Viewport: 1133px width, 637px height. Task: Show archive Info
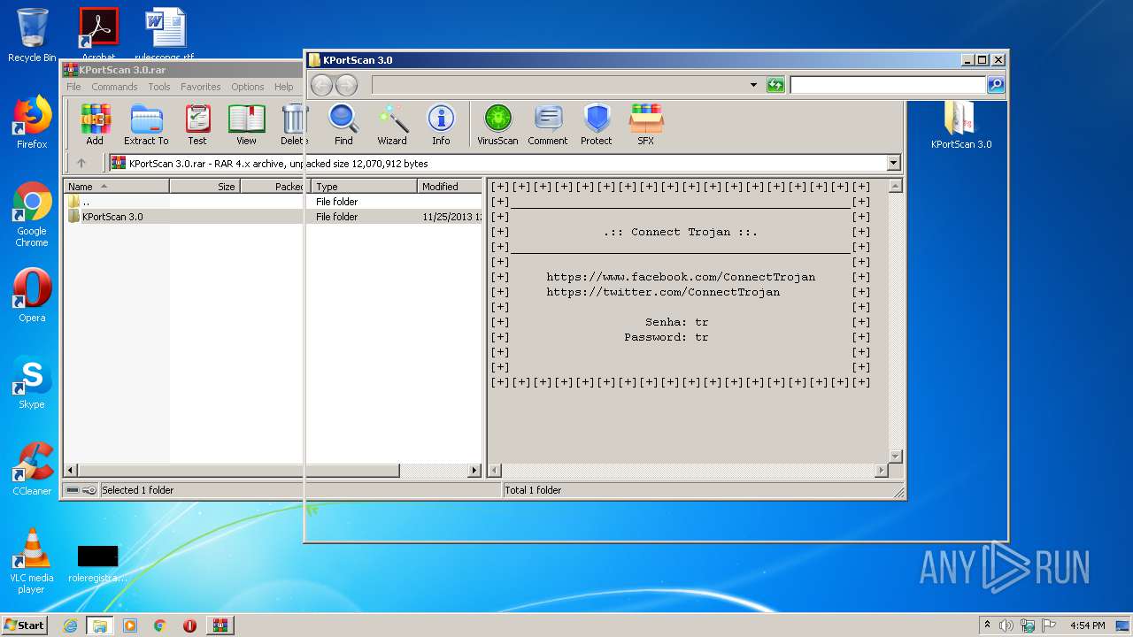(441, 124)
